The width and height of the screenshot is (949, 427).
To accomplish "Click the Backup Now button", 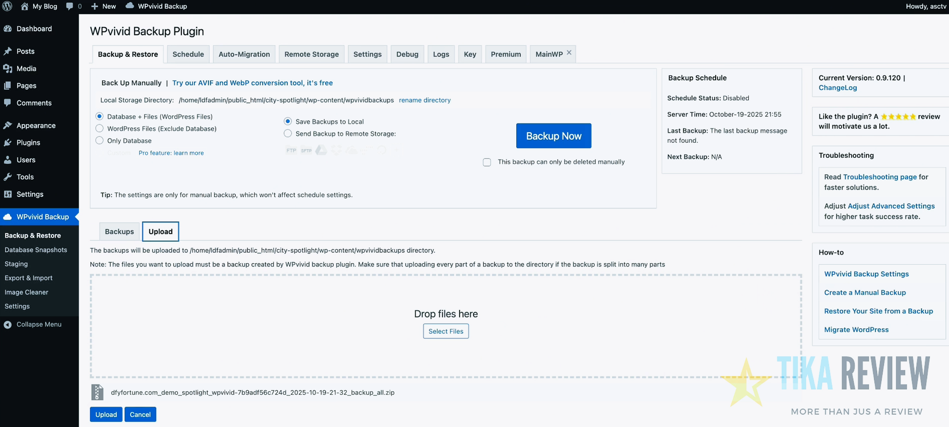I will point(554,136).
